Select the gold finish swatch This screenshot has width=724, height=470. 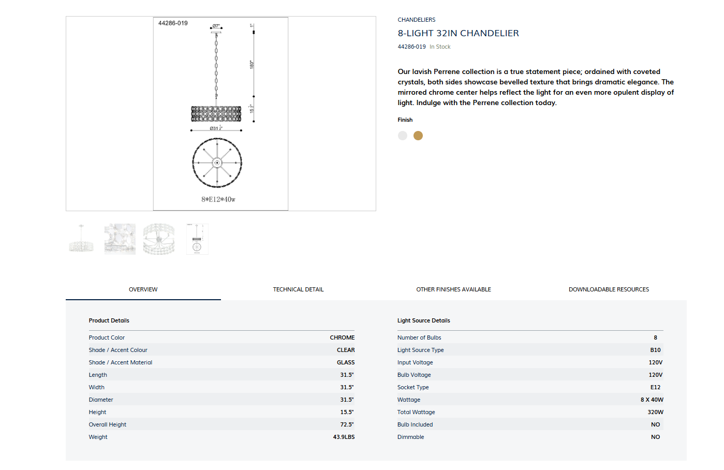tap(418, 136)
